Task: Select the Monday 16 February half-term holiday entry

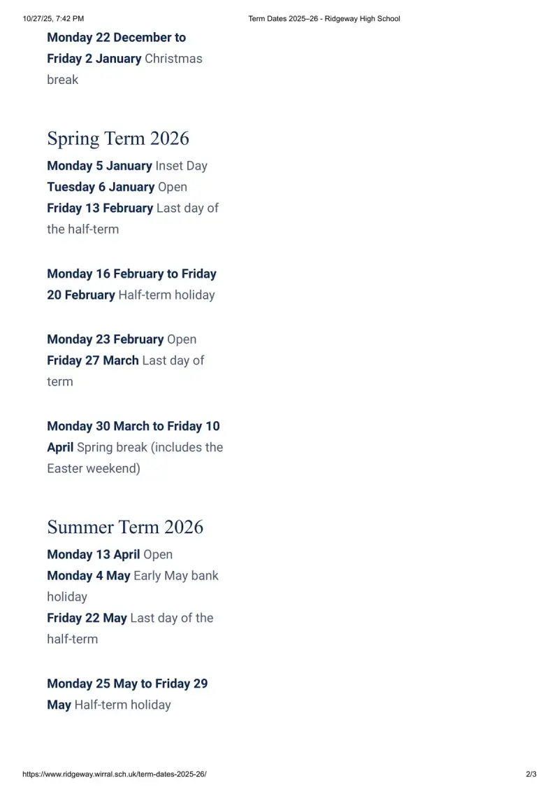Action: pyautogui.click(x=131, y=284)
